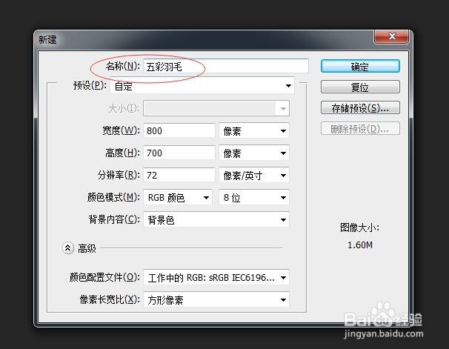Viewport: 449px width, 349px height.
Task: Collapse the 高级 advanced section
Action: (x=68, y=248)
